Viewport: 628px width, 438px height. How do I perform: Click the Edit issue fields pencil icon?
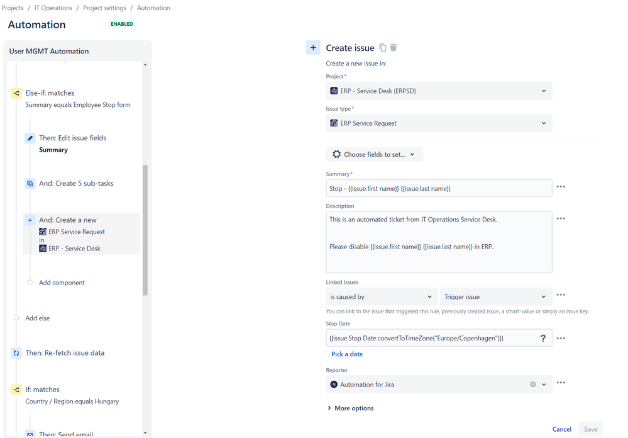(30, 138)
